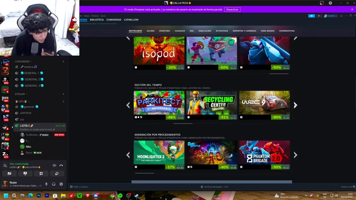Mute the microphone in Discord user panel
Image resolution: width=356 pixels, height=200 pixels.
tap(46, 184)
